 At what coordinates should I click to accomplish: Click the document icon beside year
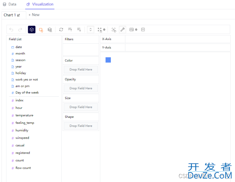pos(13,67)
